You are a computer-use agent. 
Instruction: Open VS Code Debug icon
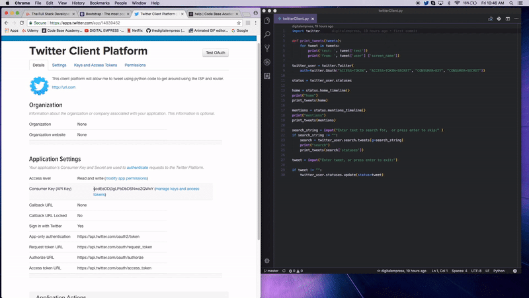(267, 62)
